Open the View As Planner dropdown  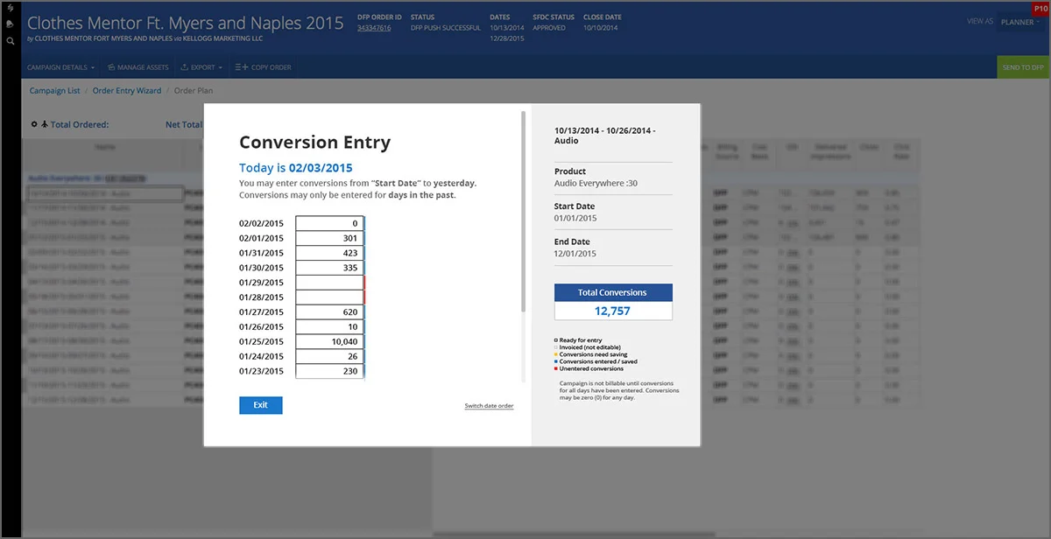pyautogui.click(x=1020, y=22)
